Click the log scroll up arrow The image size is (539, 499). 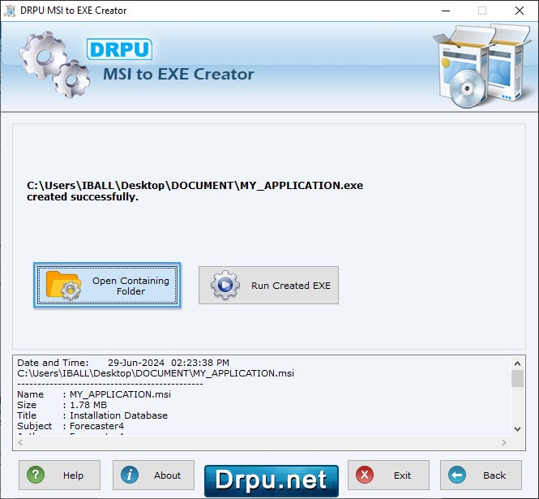[x=517, y=363]
